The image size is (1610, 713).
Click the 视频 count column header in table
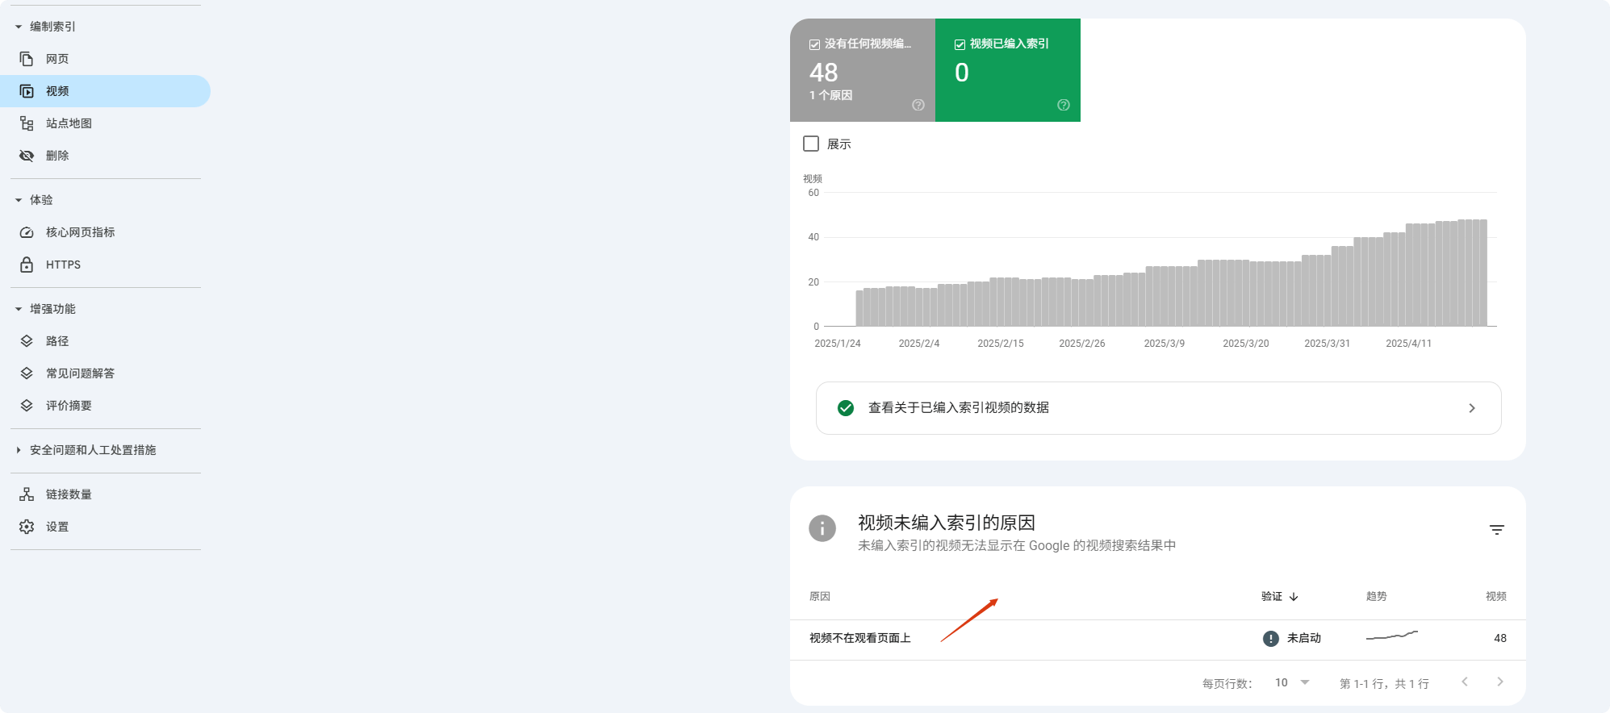coord(1496,596)
